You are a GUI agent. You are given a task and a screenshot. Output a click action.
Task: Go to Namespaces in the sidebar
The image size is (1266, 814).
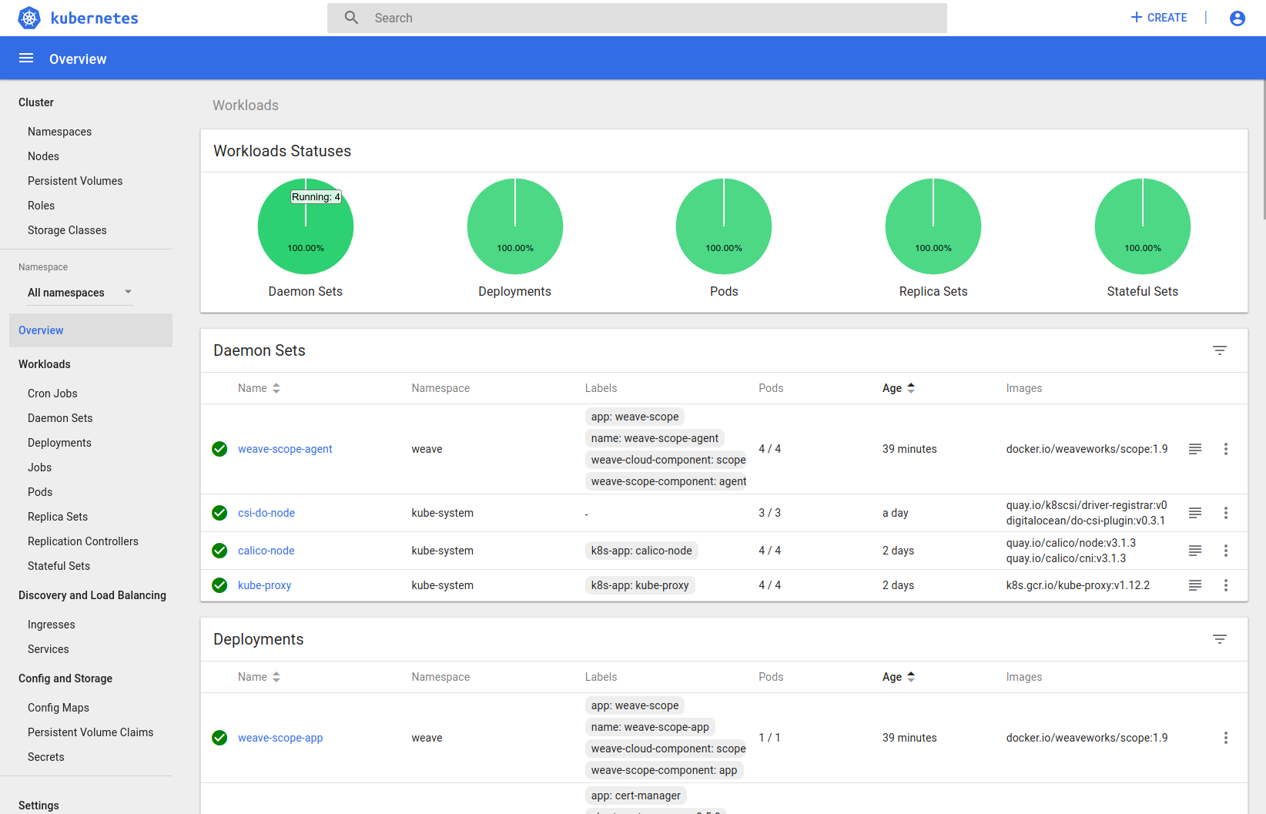59,132
